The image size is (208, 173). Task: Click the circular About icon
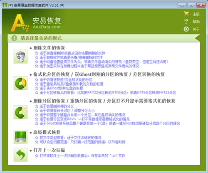[x=186, y=29]
